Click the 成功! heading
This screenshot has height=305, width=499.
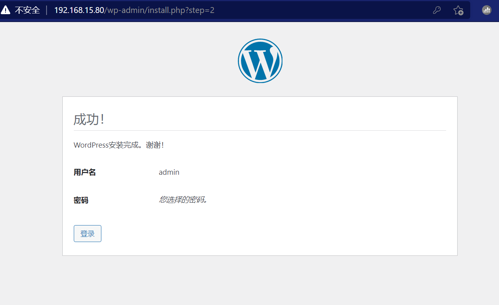pyautogui.click(x=89, y=119)
